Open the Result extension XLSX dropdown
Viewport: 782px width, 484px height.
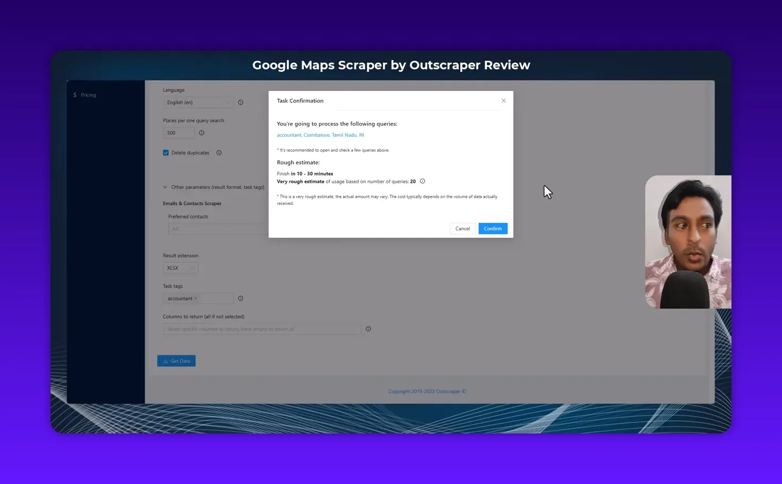click(180, 268)
